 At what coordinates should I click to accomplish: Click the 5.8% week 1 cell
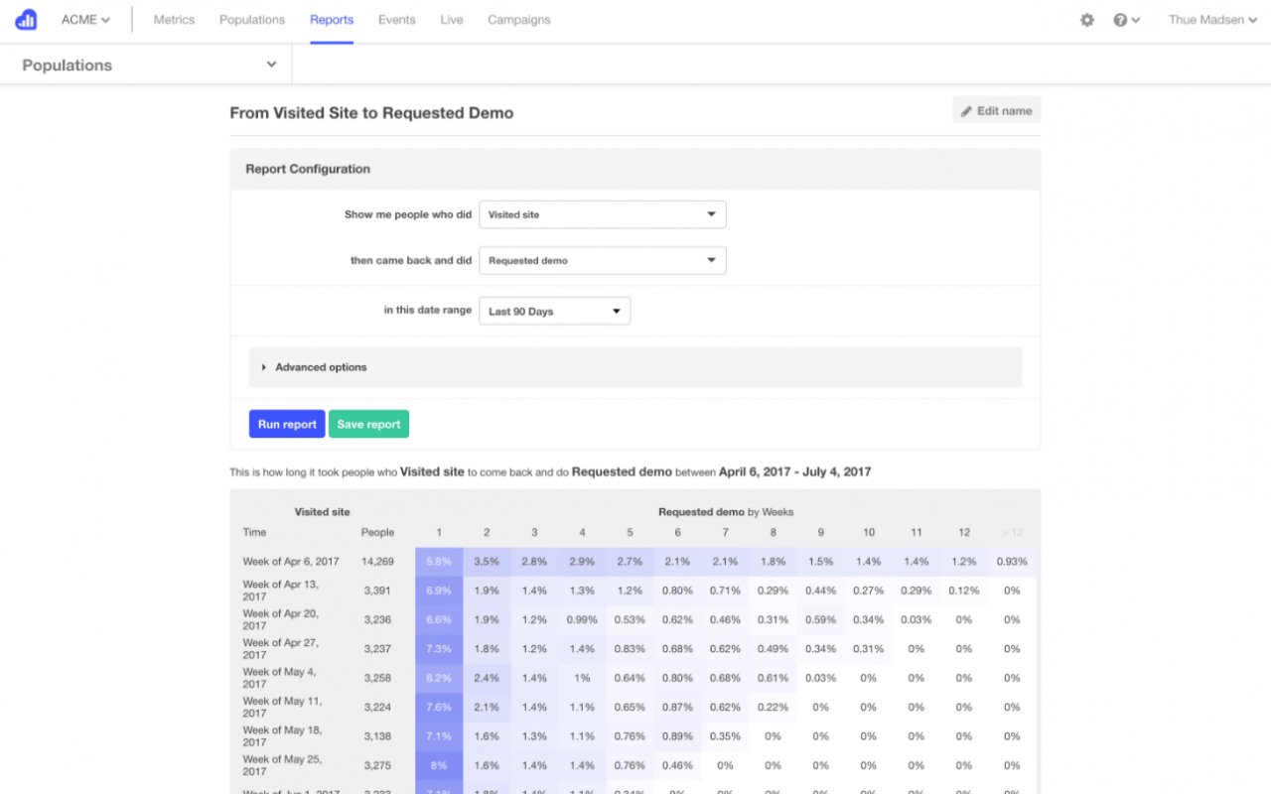439,562
